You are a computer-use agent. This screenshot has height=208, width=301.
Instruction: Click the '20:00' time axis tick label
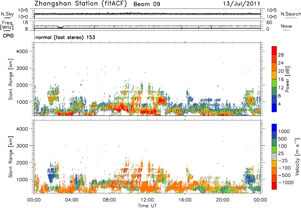tap(223, 200)
